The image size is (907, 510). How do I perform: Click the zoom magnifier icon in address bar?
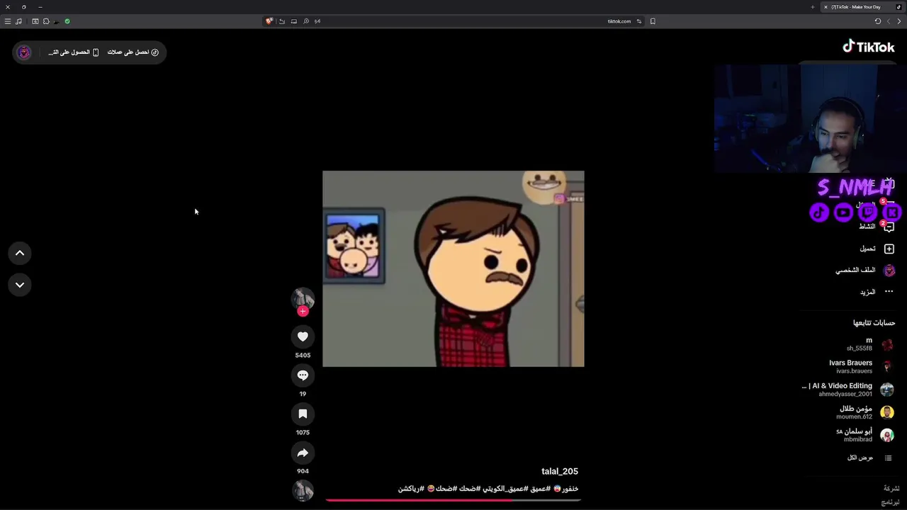[x=306, y=21]
